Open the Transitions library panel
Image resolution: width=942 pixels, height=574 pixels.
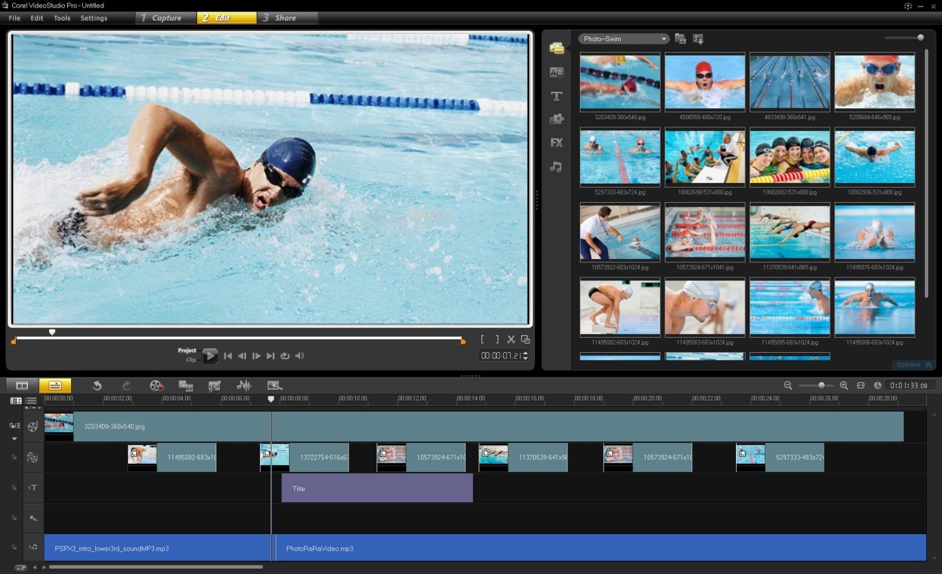click(x=557, y=72)
